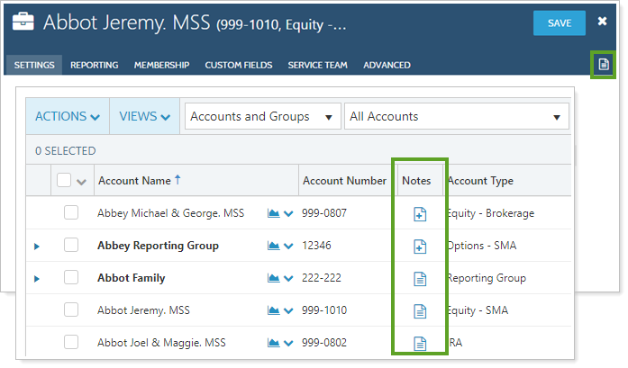Check the box for Abbey Michael & George
This screenshot has width=628, height=368.
(71, 213)
